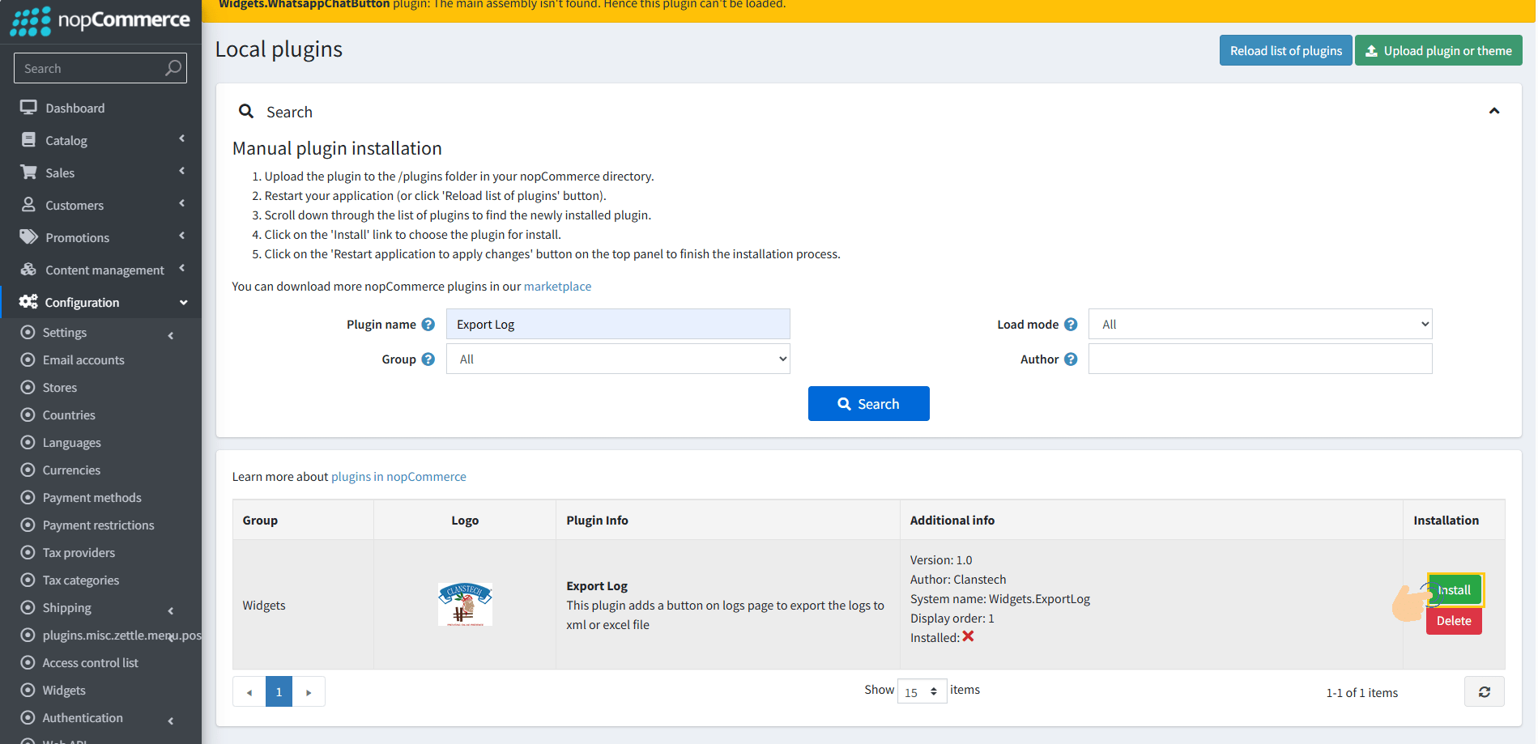1538x744 pixels.
Task: Go to next page of plugin results
Action: pyautogui.click(x=309, y=692)
